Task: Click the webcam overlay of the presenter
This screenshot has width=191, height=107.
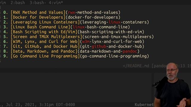Action: (171, 85)
